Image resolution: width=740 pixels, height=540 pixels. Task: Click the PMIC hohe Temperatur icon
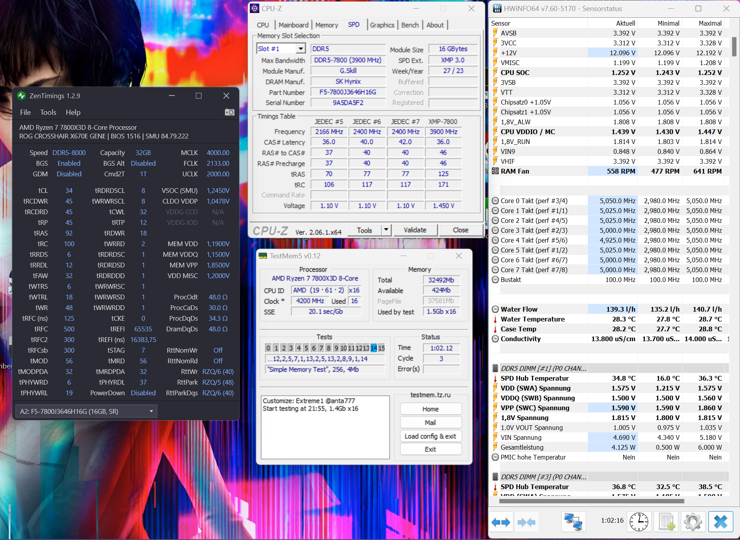495,457
